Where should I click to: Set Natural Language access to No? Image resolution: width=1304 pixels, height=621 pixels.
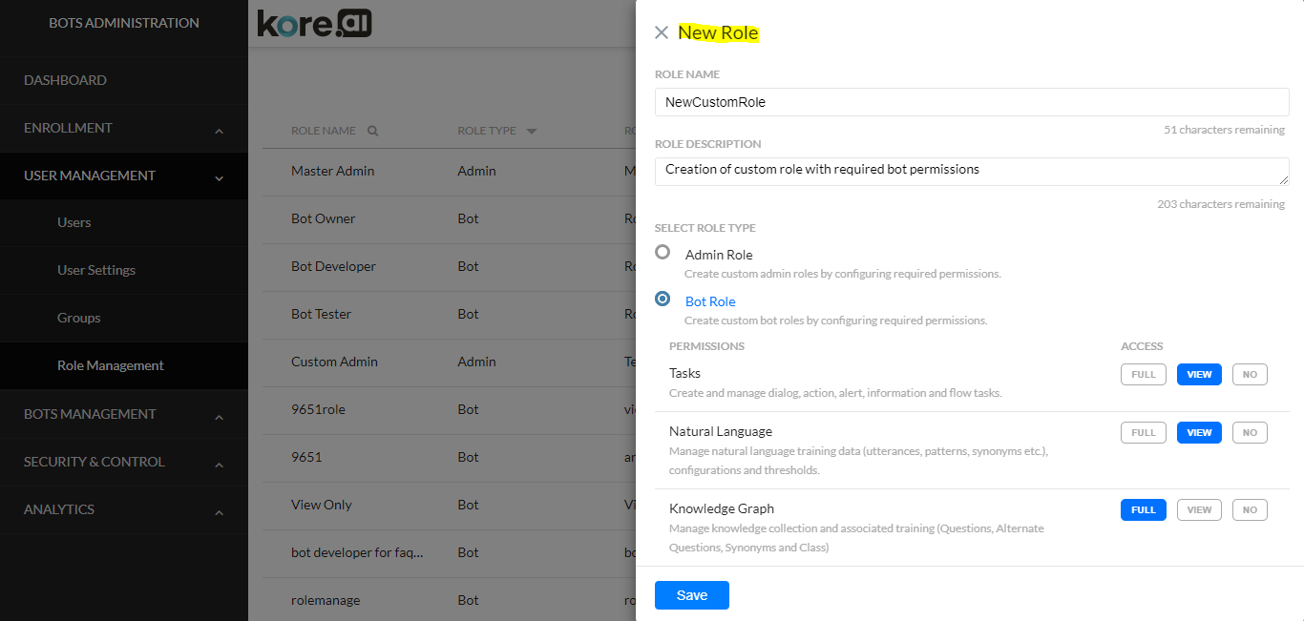click(x=1250, y=432)
